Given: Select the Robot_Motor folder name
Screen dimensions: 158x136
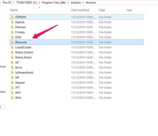Looking at the screenshot, I should pos(23,58).
